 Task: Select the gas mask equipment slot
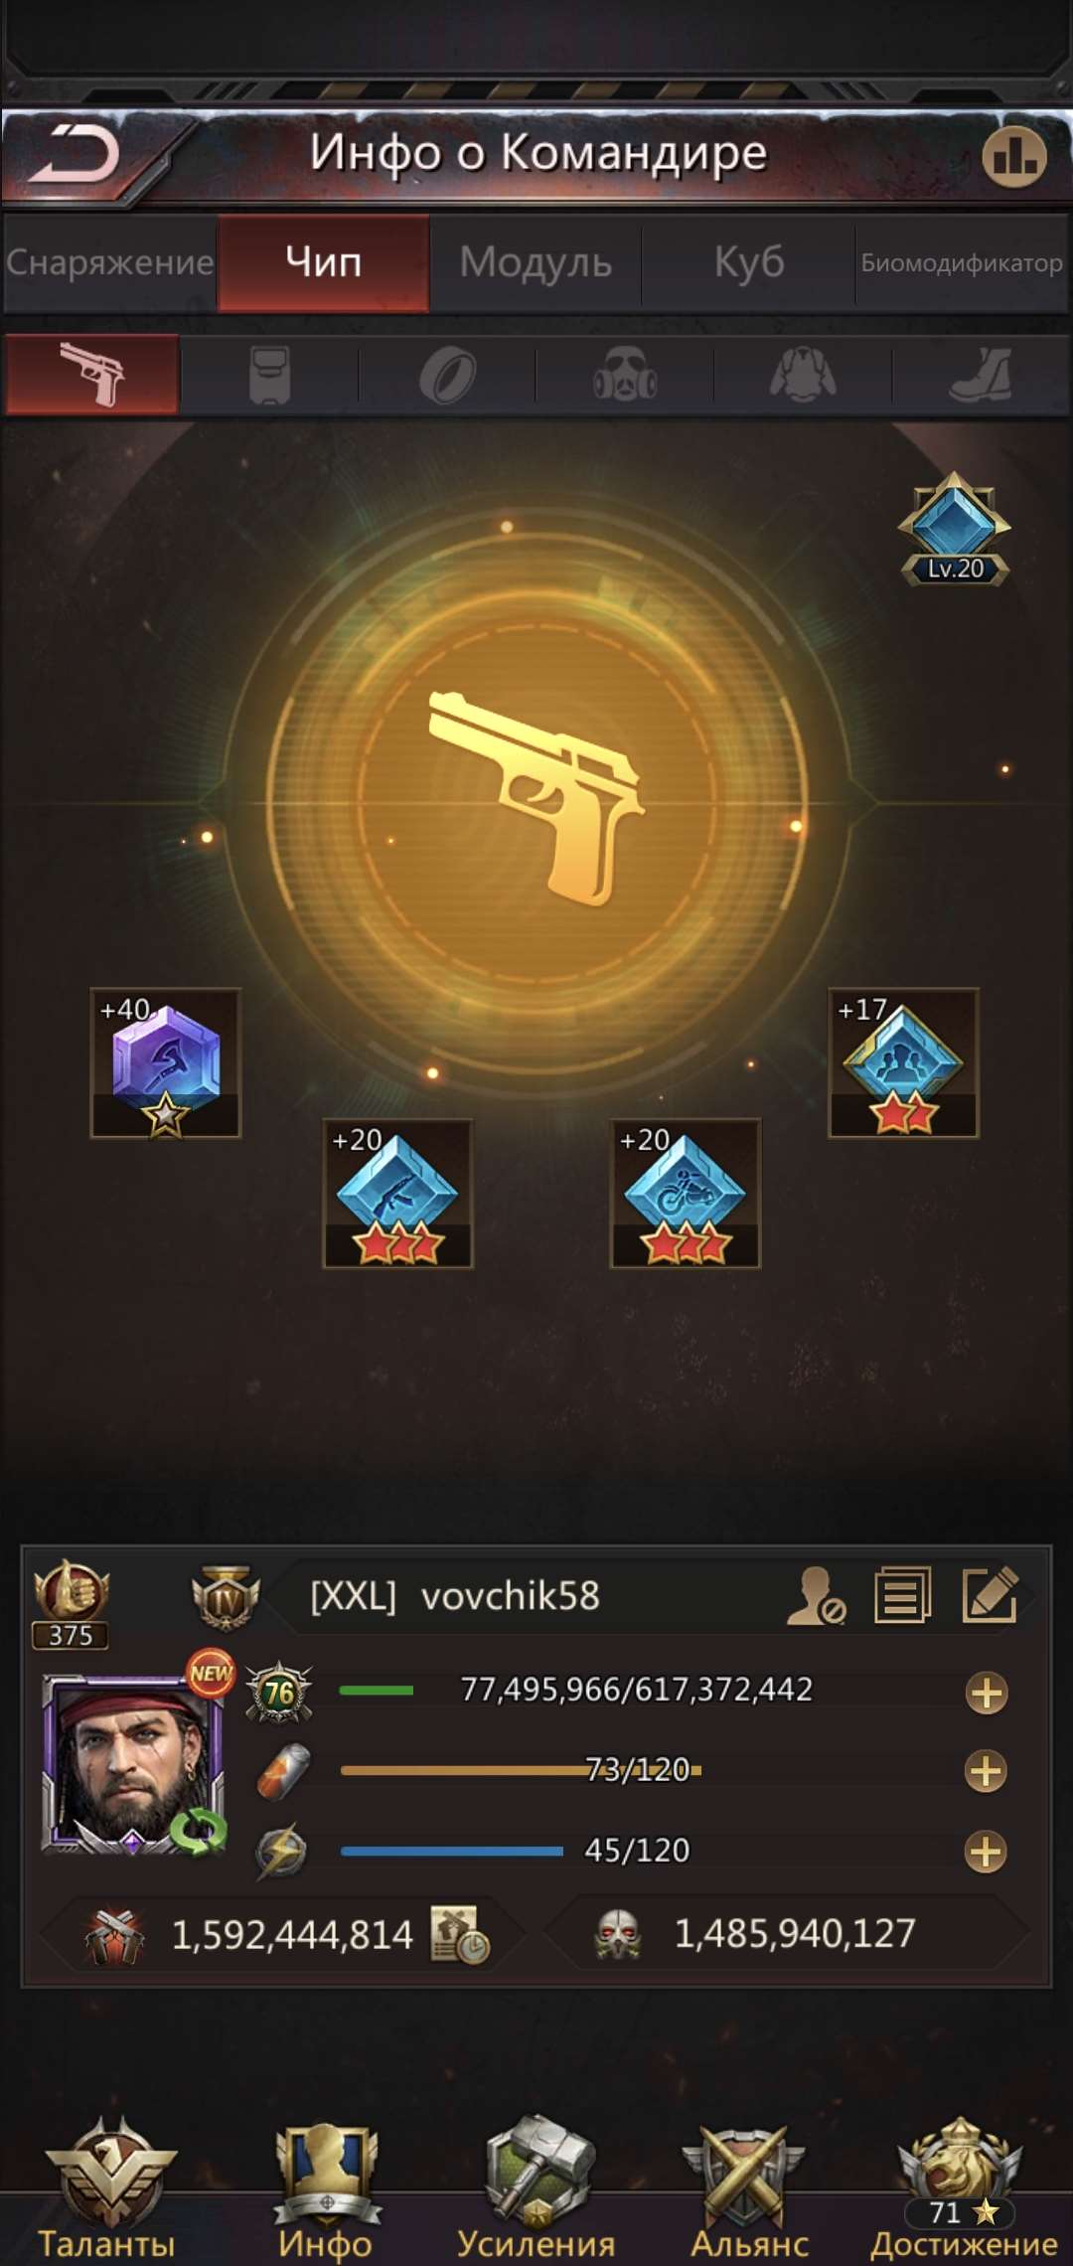tap(625, 375)
